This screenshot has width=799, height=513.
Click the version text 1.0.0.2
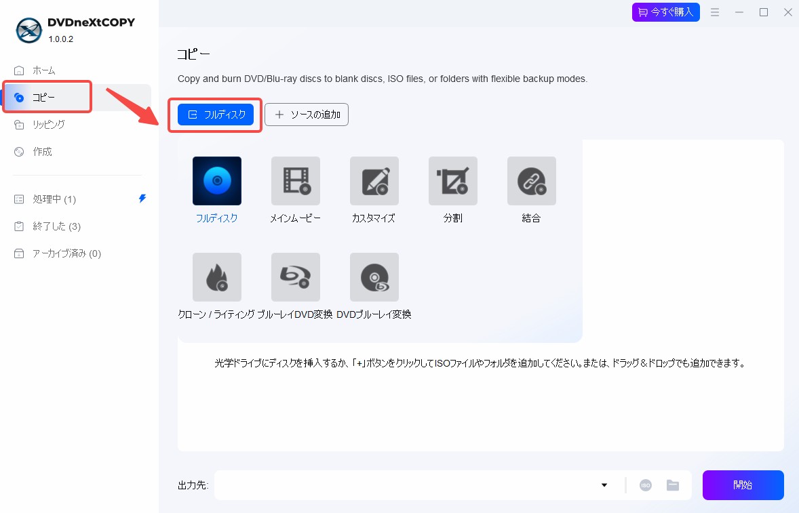click(x=60, y=39)
